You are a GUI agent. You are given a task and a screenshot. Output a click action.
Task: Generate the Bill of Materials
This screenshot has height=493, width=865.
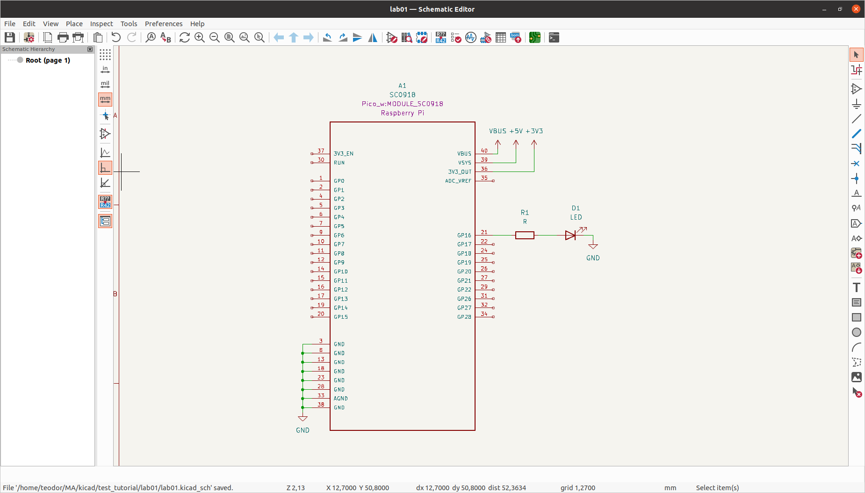click(x=516, y=37)
